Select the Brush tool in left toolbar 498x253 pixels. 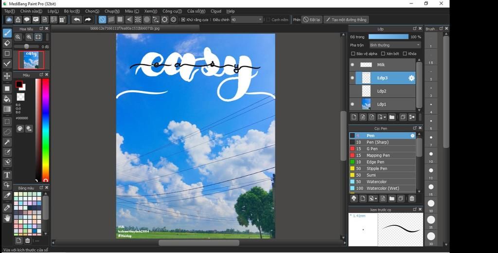pyautogui.click(x=7, y=33)
